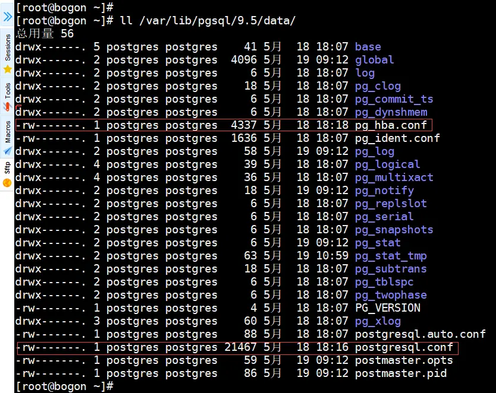496x393 pixels.
Task: Click the 'pg_snapshots' directory name
Action: (x=394, y=230)
